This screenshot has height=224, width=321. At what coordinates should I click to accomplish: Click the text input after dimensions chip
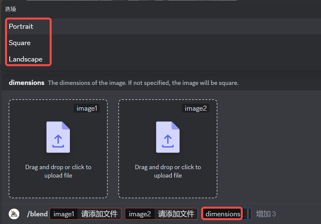tap(247, 214)
